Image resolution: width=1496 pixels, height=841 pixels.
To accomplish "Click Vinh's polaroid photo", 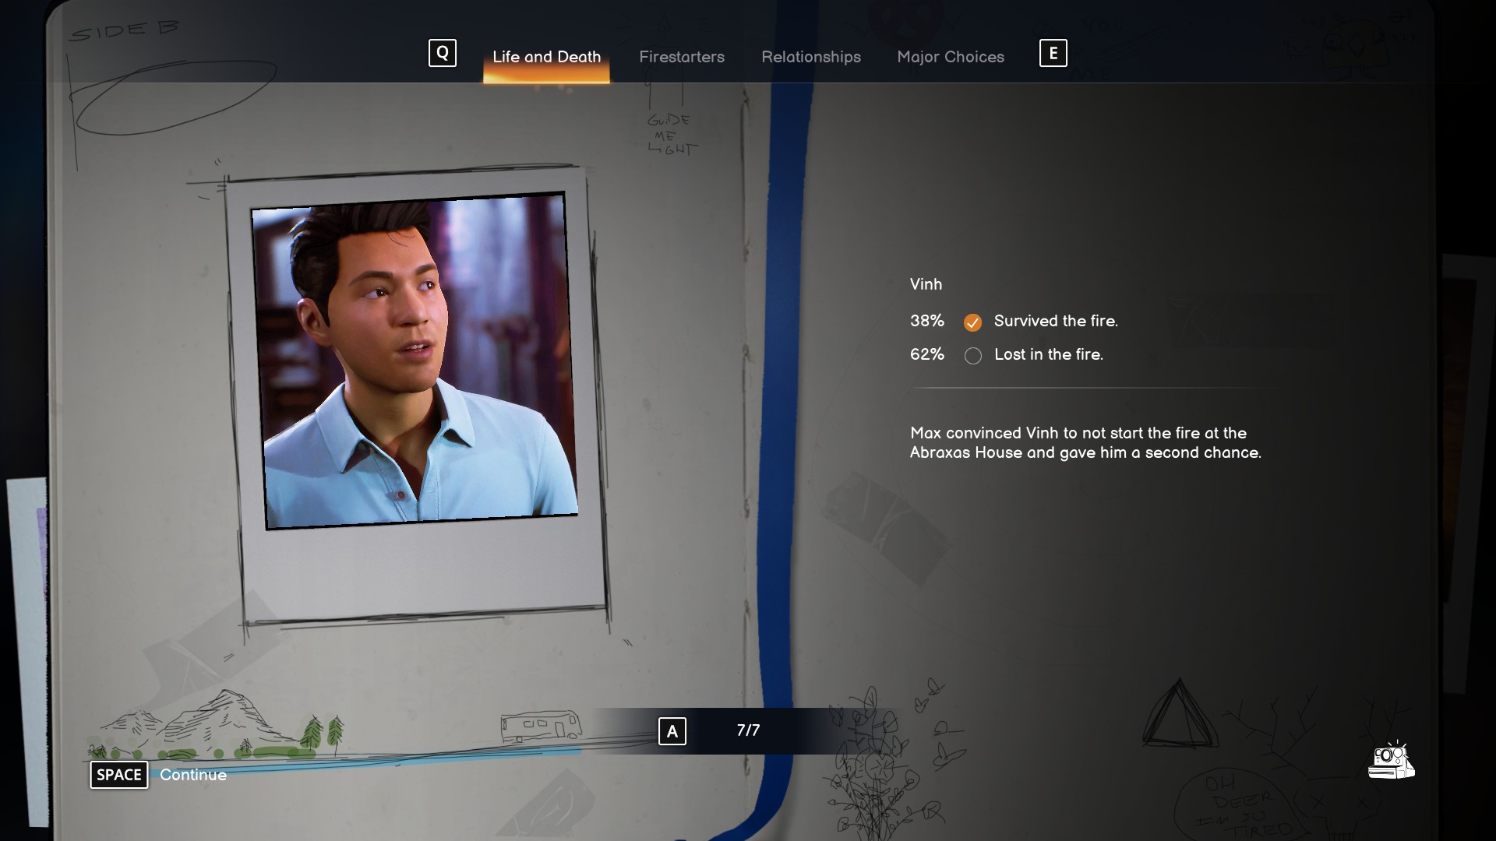I will [x=415, y=362].
